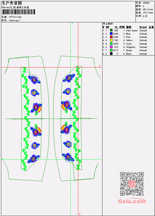Image resolution: width=155 pixels, height=216 pixels.
Task: Click stitch count '2390' in Red row
Action: point(115,37)
